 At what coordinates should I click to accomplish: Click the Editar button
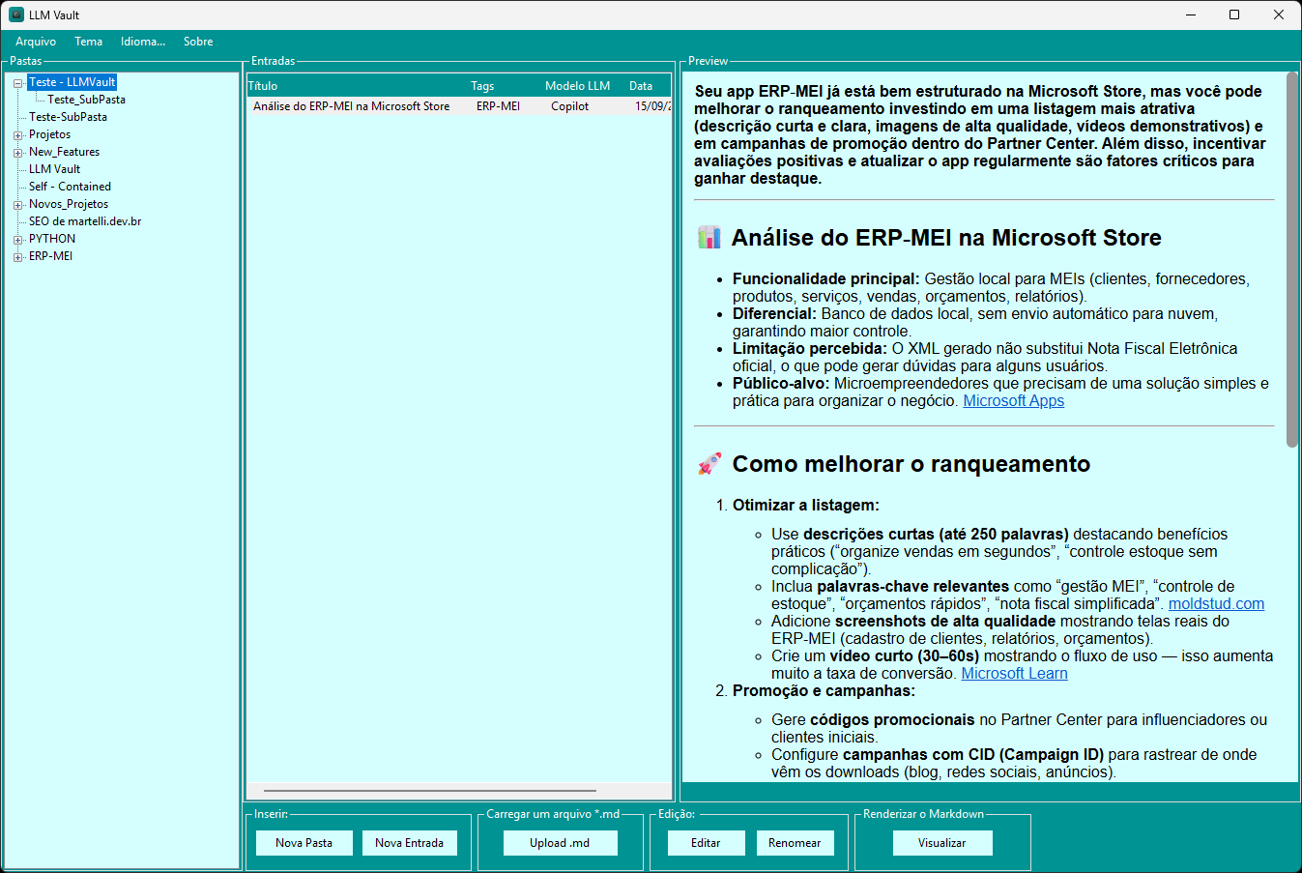tap(706, 843)
